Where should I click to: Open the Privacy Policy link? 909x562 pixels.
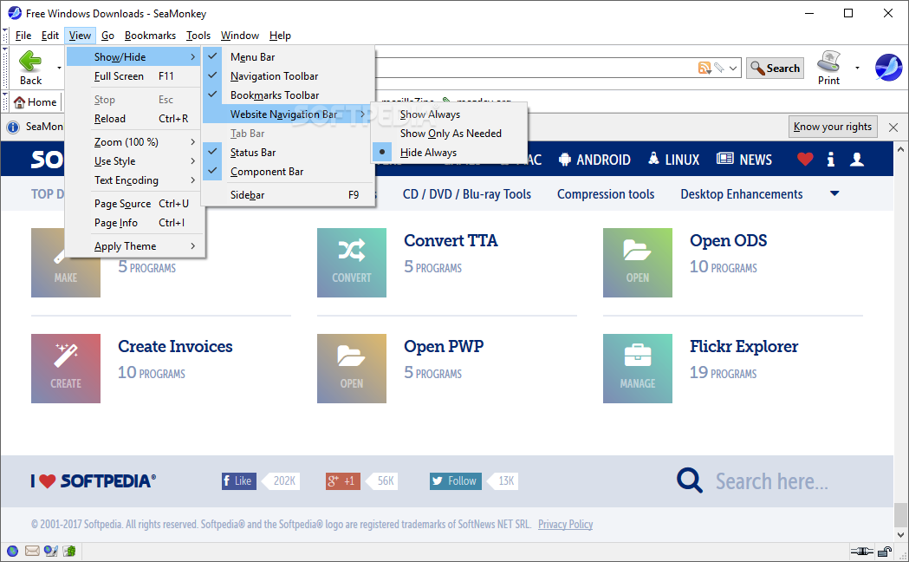565,525
